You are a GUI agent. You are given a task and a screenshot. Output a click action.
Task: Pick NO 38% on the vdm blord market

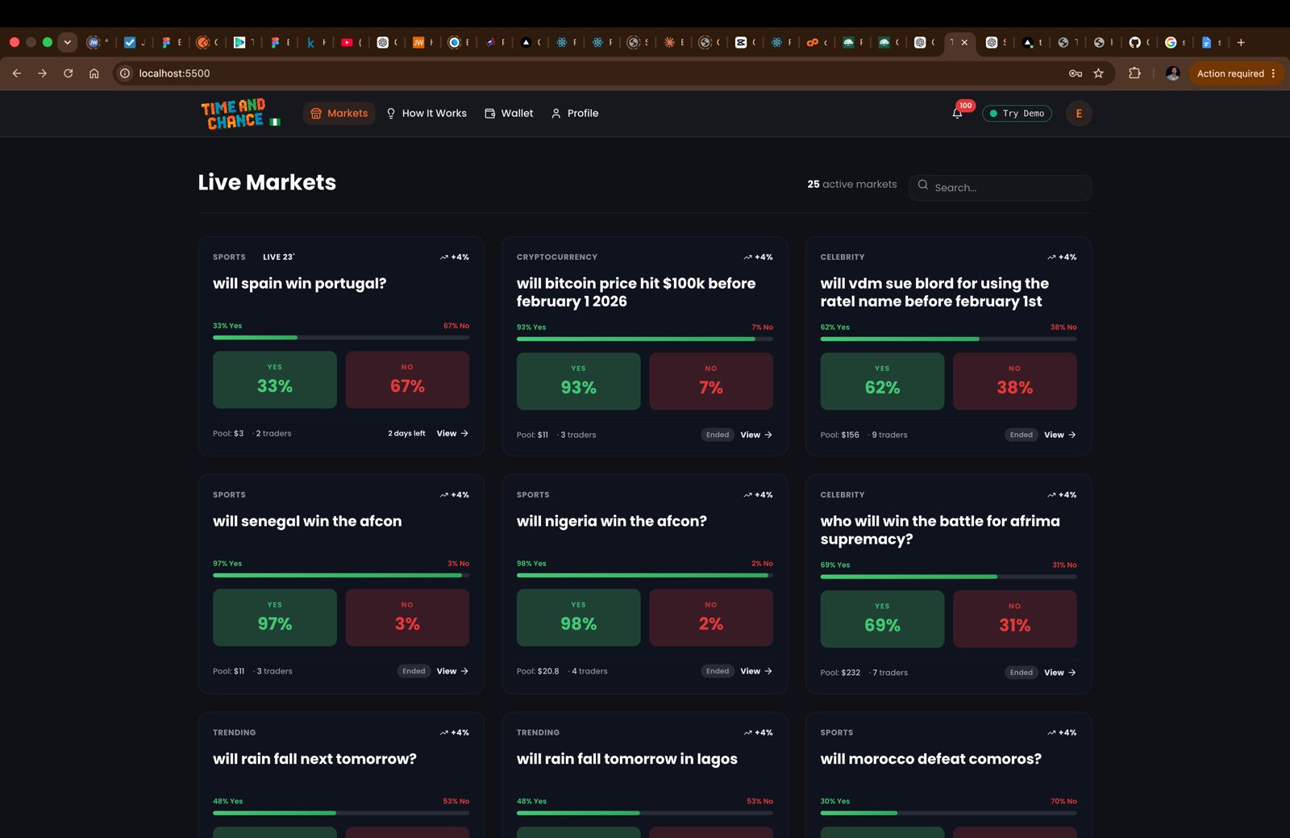point(1014,381)
